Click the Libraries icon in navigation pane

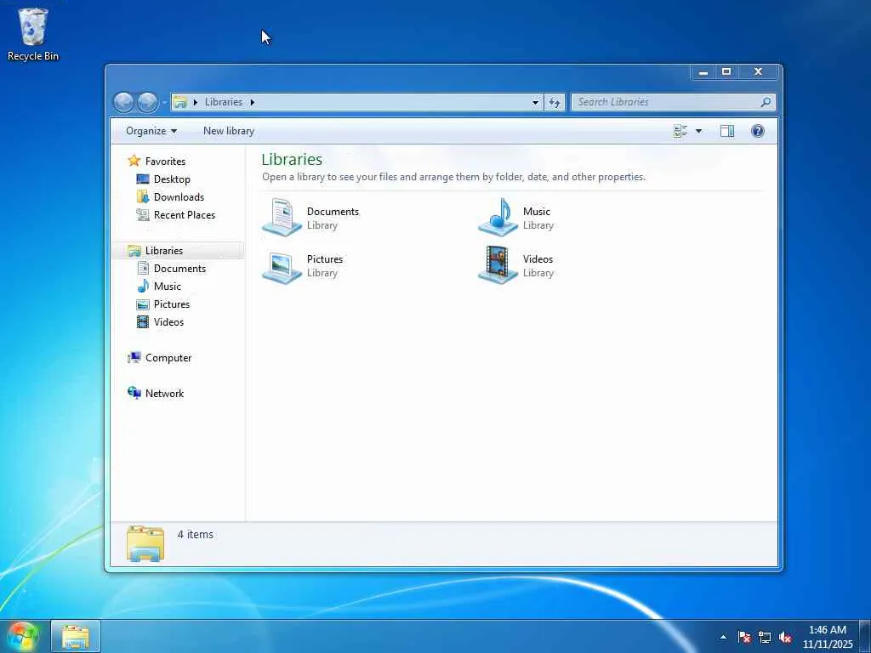tap(134, 251)
